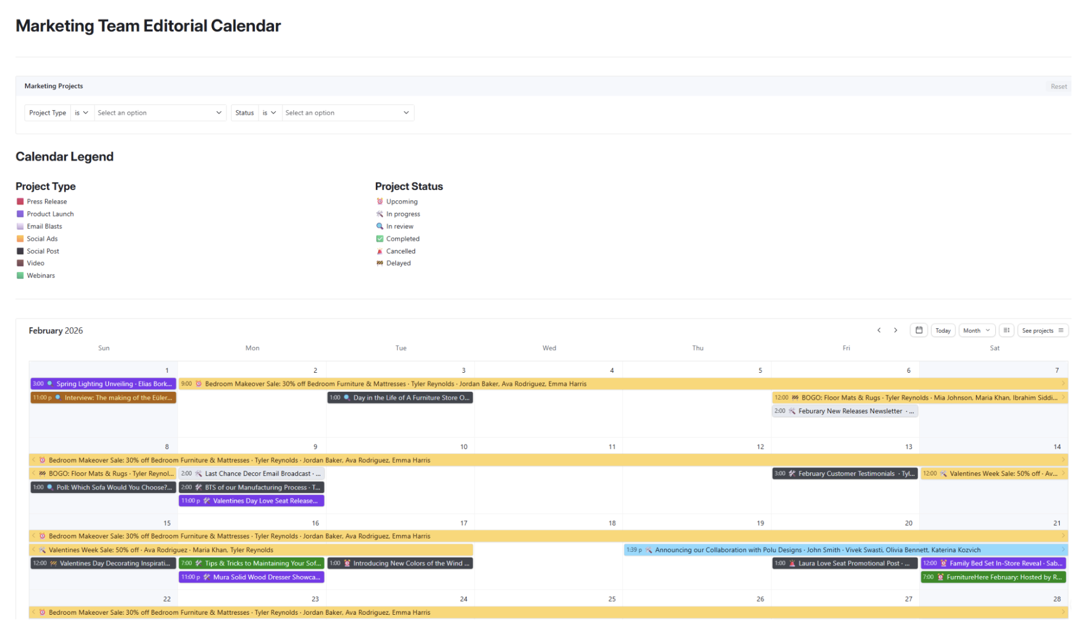Click the sort/list ordering icon next to Month
1081x629 pixels.
tap(1006, 330)
